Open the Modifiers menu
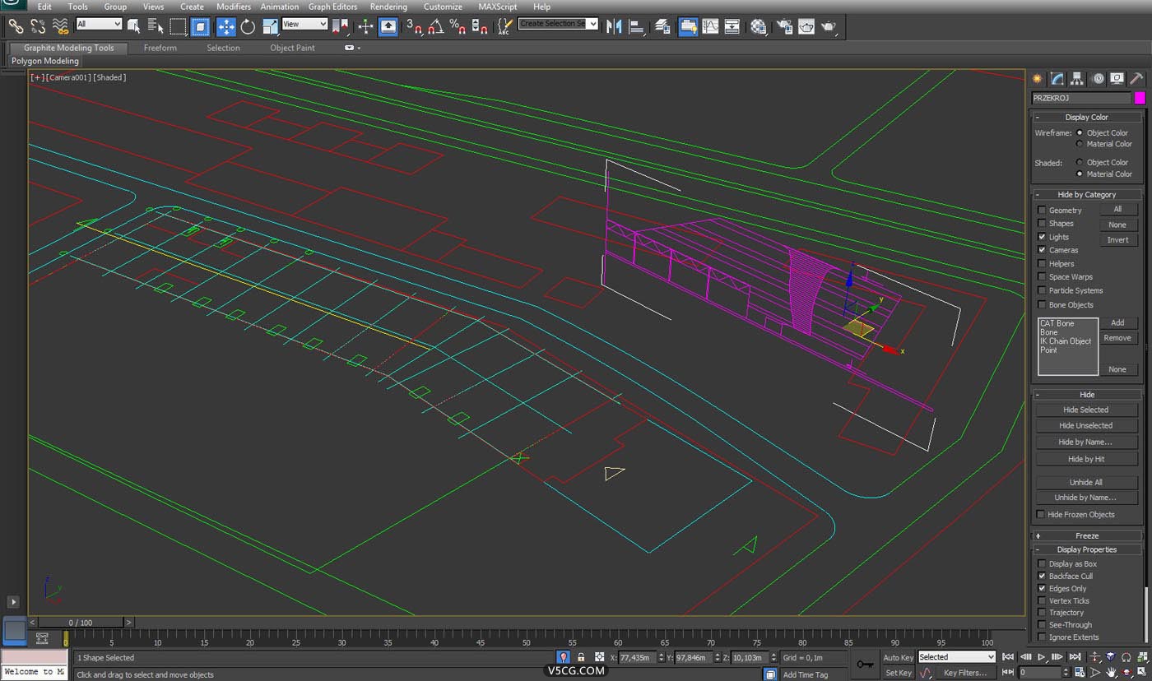1152x681 pixels. click(x=234, y=7)
